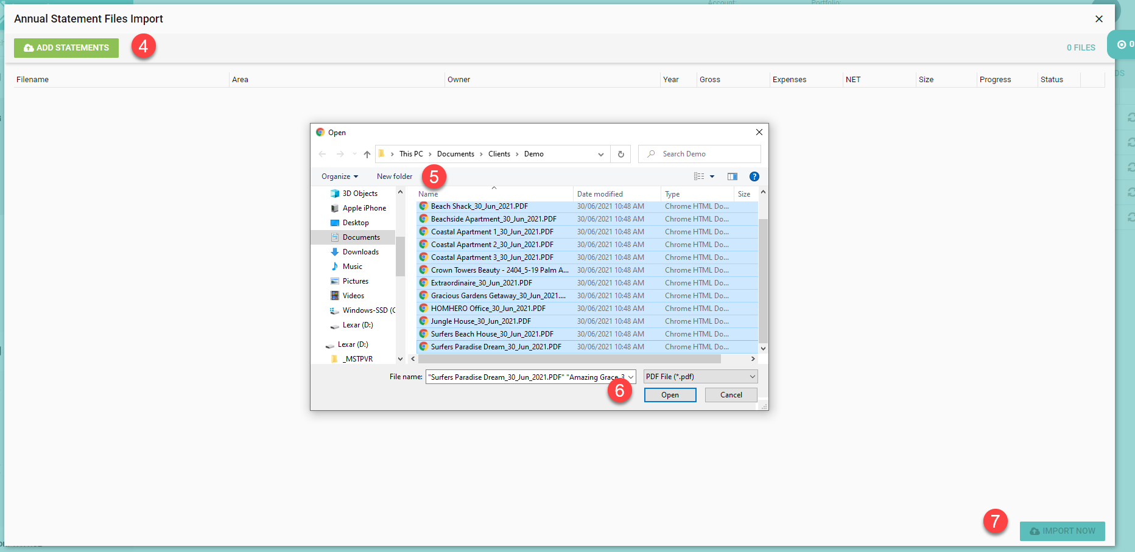1135x552 pixels.
Task: Click the help question mark icon
Action: pyautogui.click(x=754, y=176)
